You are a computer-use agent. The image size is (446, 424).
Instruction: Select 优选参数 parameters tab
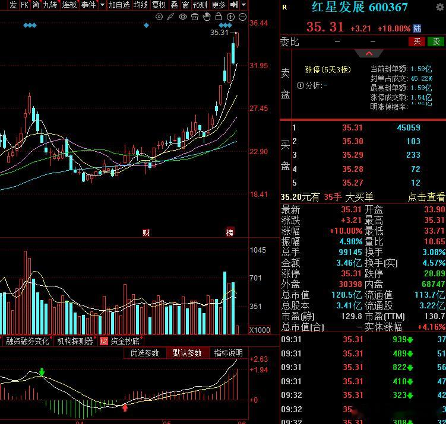pyautogui.click(x=144, y=353)
